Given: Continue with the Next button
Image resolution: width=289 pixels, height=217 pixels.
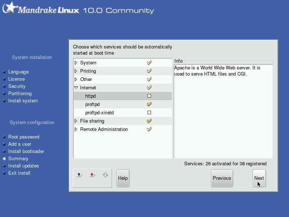Looking at the screenshot, I should tap(259, 178).
